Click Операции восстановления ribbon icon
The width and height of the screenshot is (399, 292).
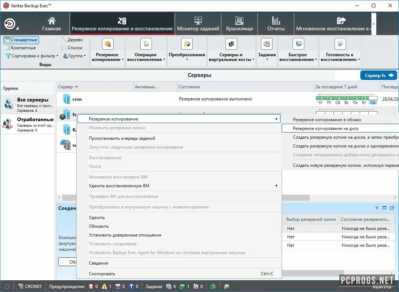pyautogui.click(x=146, y=44)
